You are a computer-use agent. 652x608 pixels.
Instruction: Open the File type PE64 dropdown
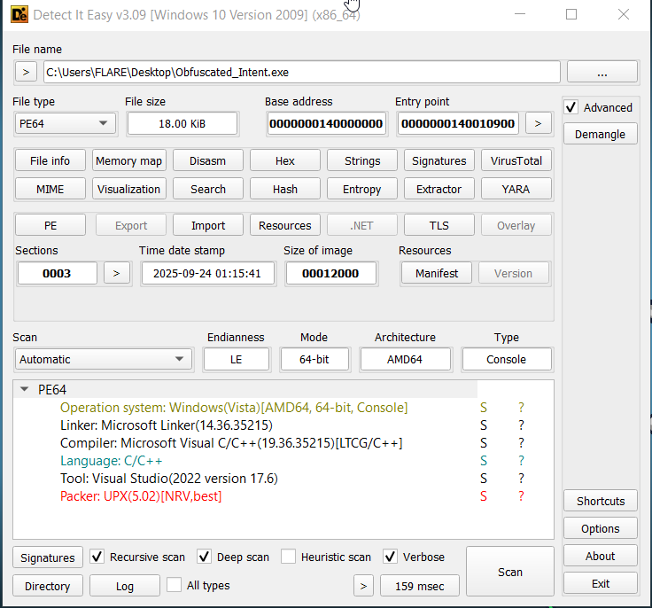(66, 123)
